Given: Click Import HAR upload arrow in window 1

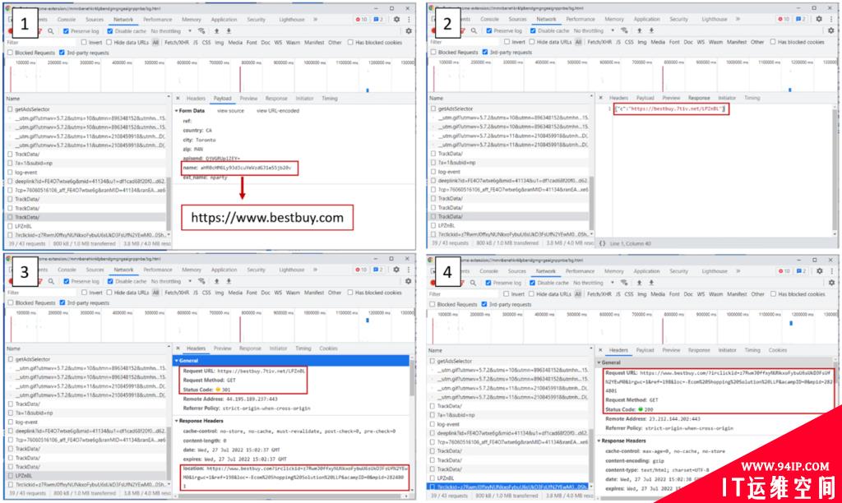Looking at the screenshot, I should click(217, 31).
